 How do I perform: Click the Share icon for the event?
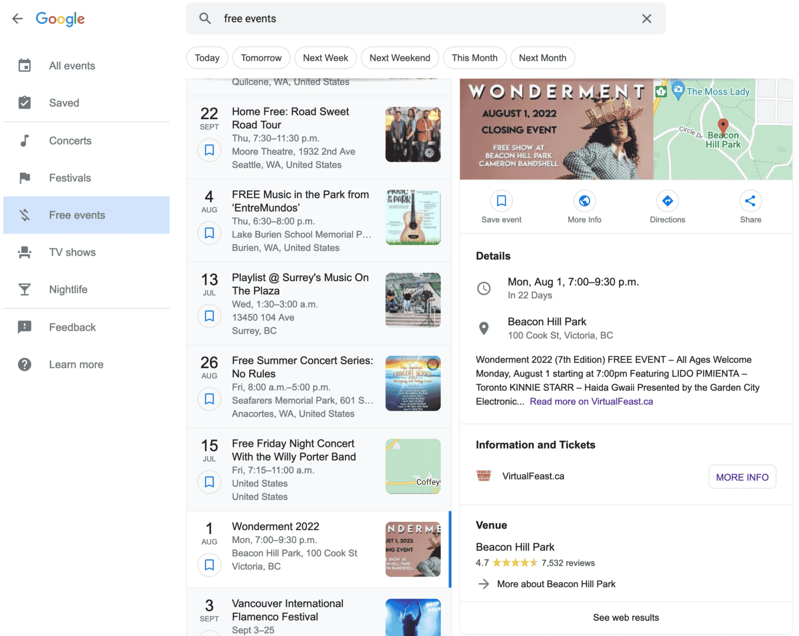tap(751, 201)
